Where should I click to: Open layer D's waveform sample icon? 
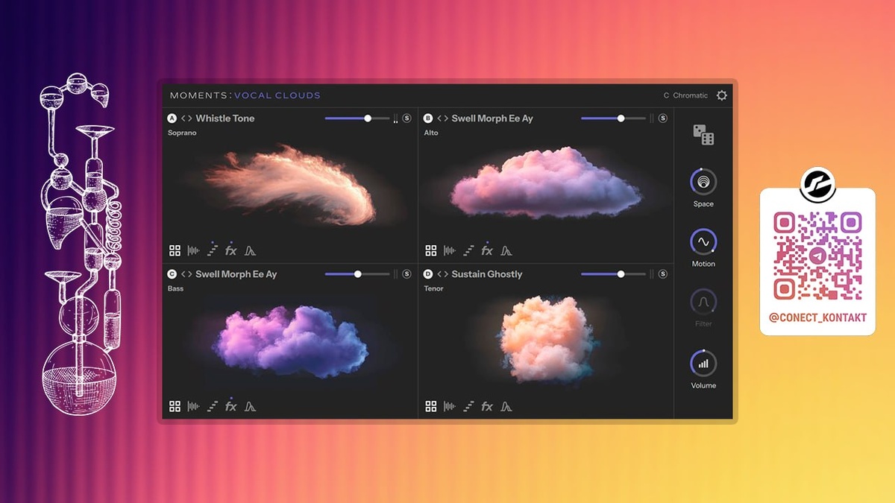(x=450, y=406)
